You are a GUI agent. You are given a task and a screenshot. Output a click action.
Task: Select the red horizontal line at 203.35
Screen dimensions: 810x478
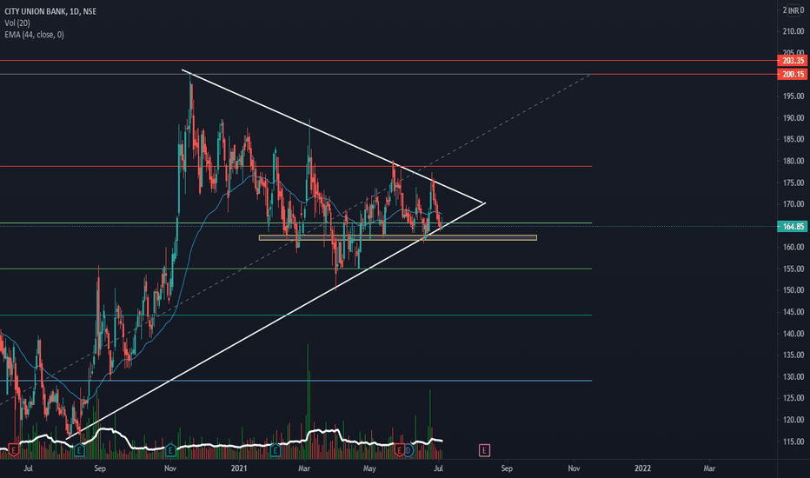pos(388,61)
